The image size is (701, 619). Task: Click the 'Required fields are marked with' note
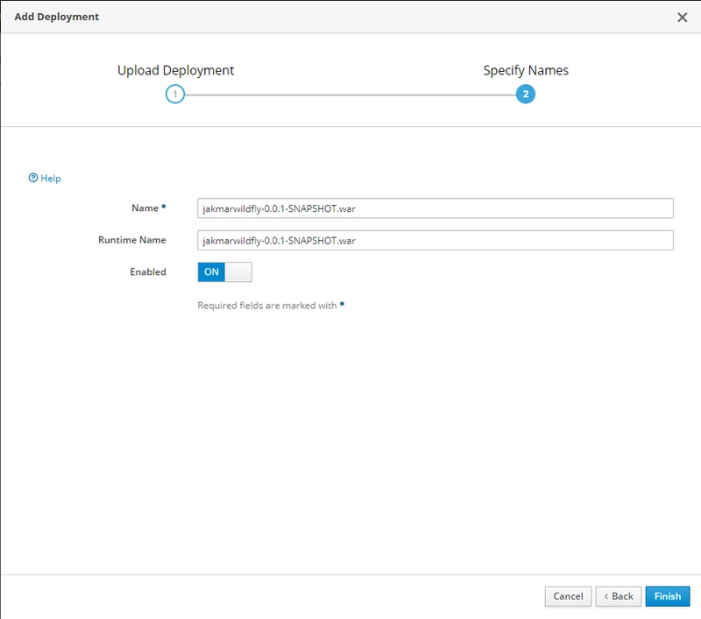pos(271,306)
